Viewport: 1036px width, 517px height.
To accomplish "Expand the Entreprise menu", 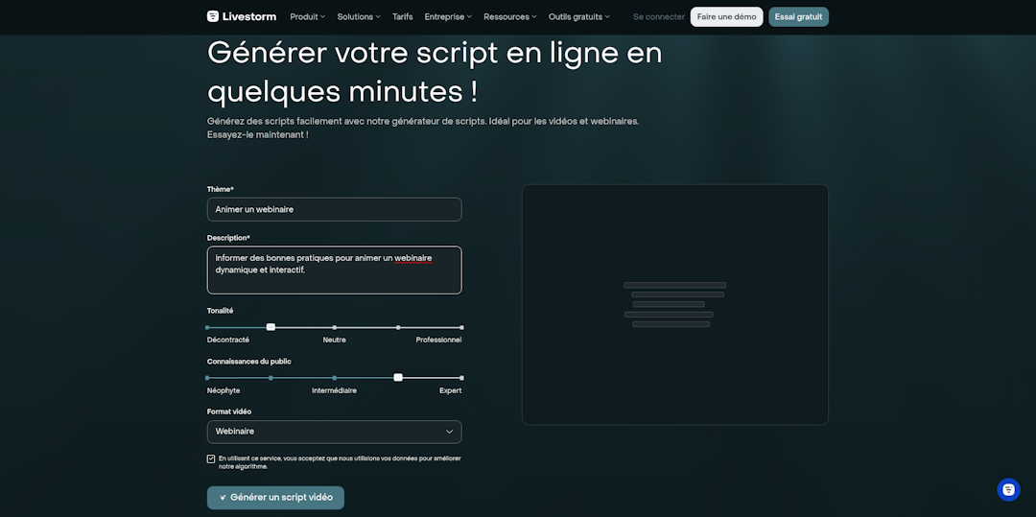I will [448, 17].
